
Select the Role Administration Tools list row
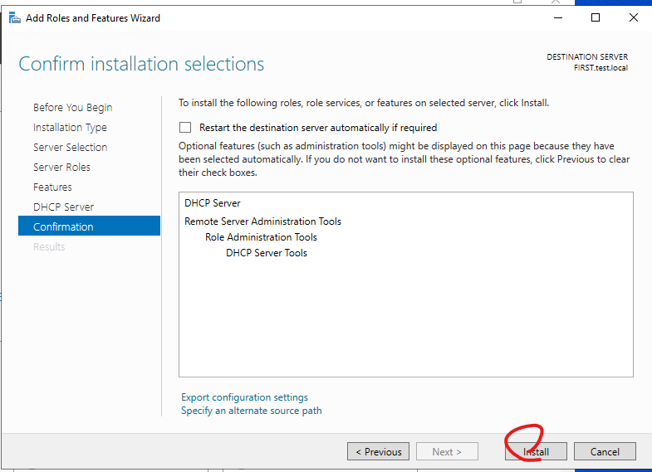261,237
